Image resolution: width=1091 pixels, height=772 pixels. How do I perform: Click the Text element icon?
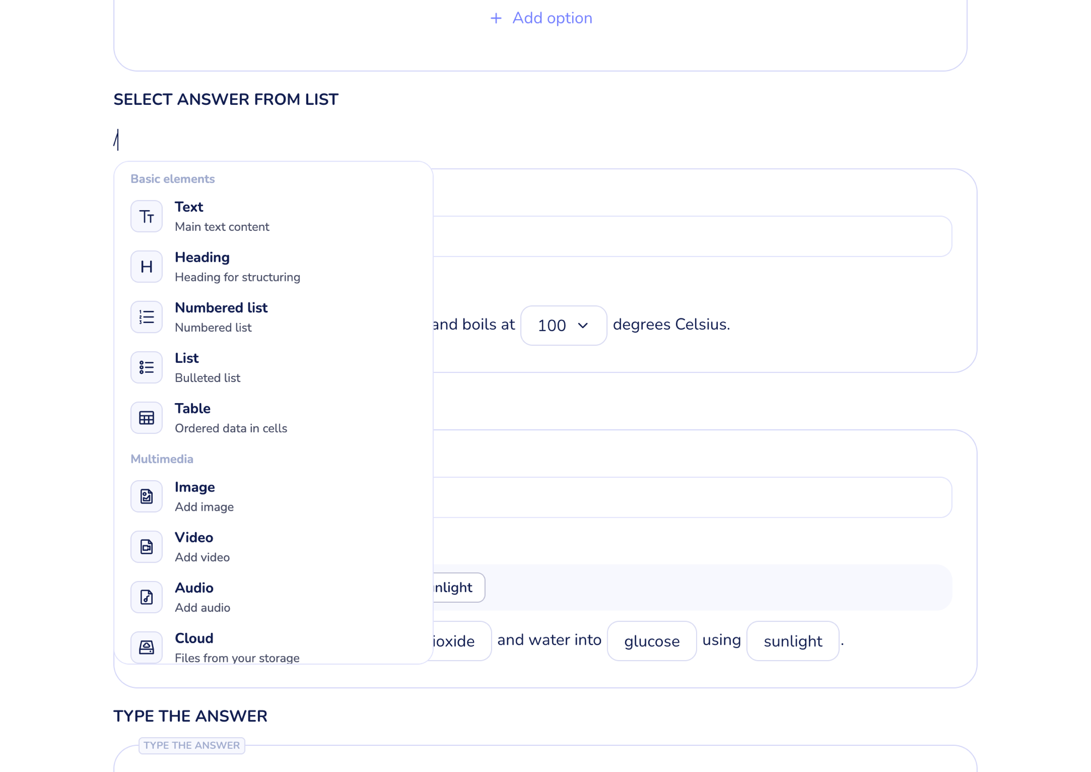[146, 217]
